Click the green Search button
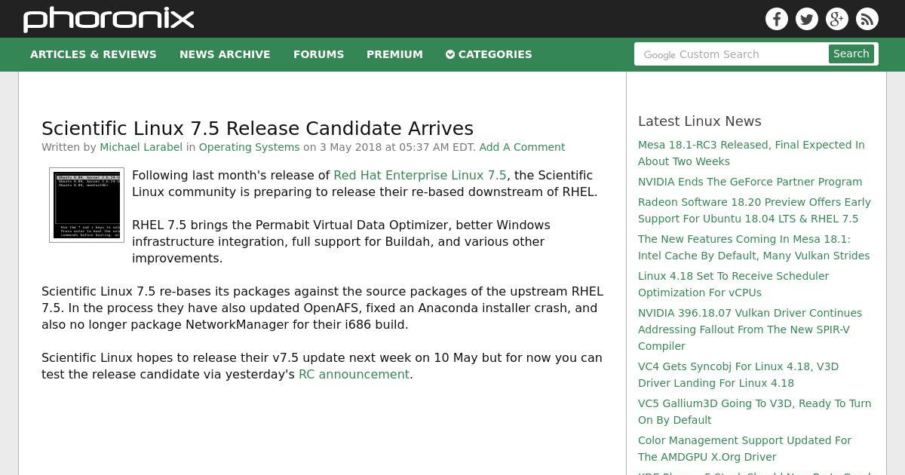Image resolution: width=905 pixels, height=475 pixels. (851, 54)
